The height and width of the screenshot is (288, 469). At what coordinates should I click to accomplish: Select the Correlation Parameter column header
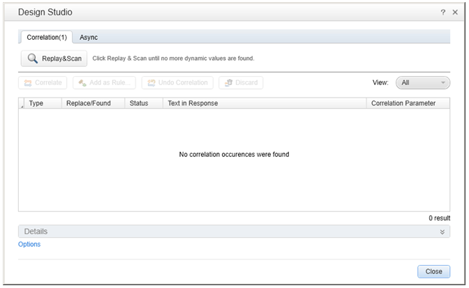point(403,103)
